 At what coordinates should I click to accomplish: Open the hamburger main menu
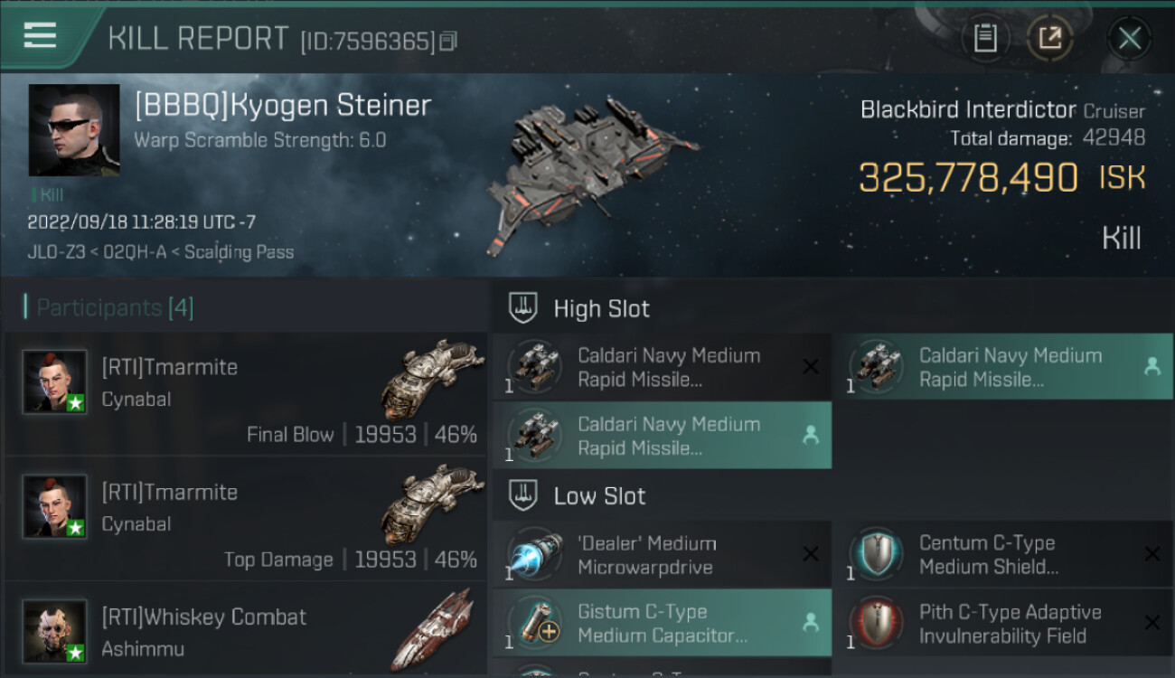pyautogui.click(x=41, y=36)
